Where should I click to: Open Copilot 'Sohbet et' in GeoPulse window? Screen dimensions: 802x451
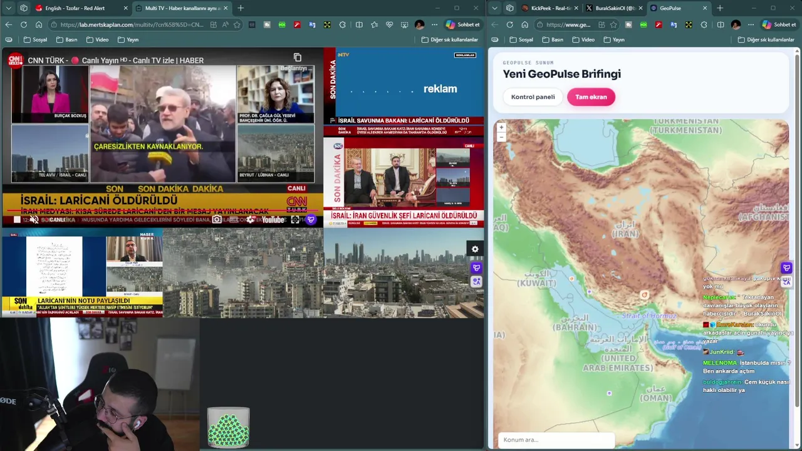point(779,24)
